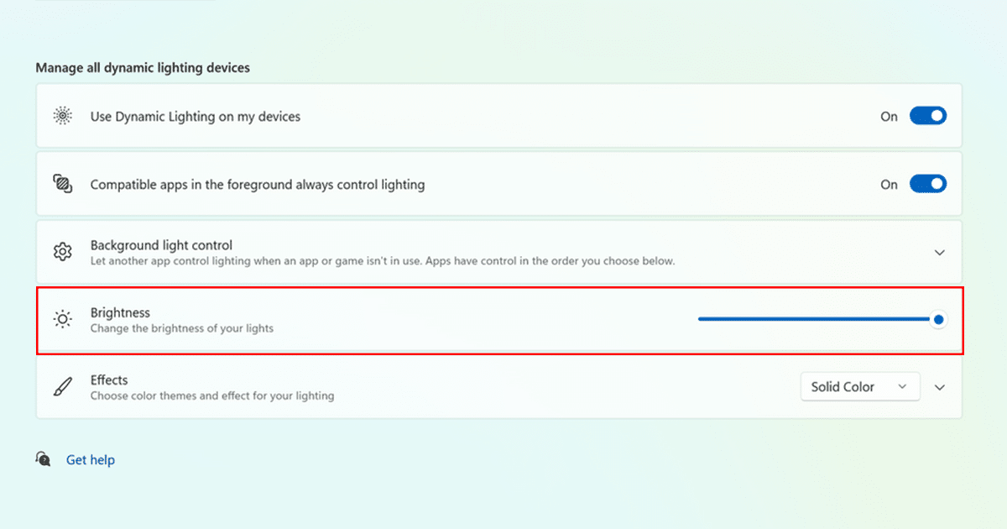This screenshot has width=1007, height=529.
Task: Click the Get help chat bubble icon
Action: 43,459
